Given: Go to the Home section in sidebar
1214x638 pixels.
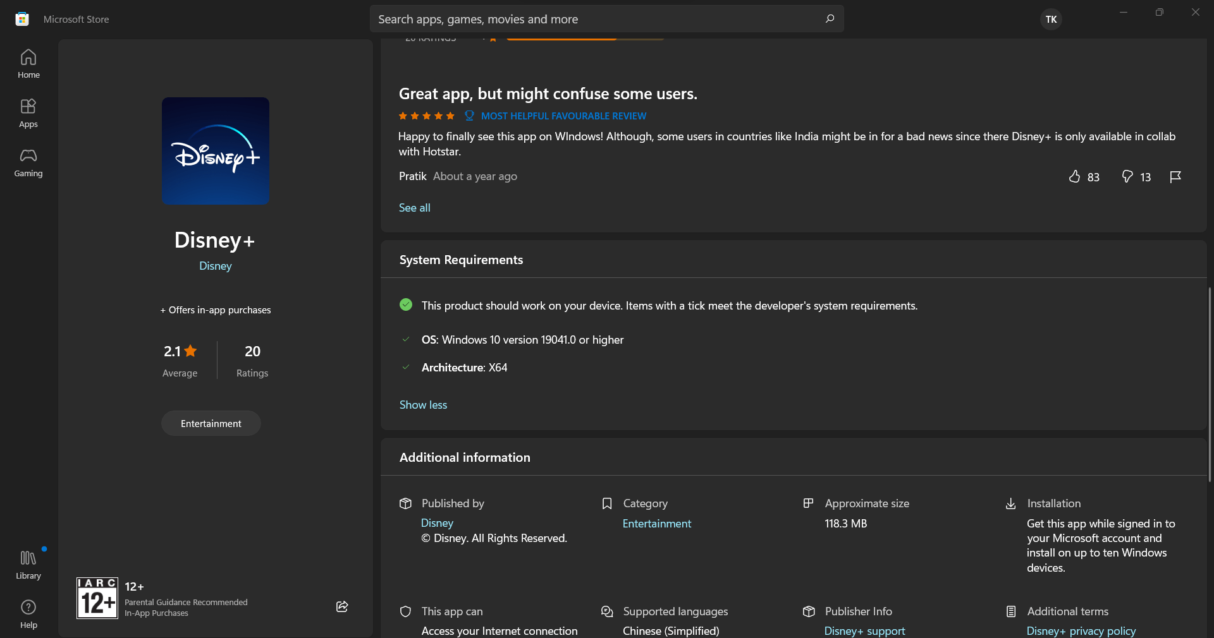Looking at the screenshot, I should 28,64.
